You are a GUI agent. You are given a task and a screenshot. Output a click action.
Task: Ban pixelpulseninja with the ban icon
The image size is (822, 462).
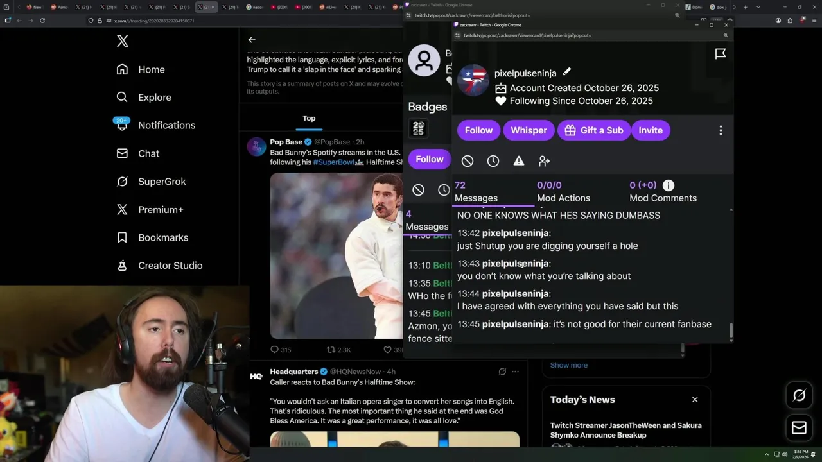coord(468,161)
